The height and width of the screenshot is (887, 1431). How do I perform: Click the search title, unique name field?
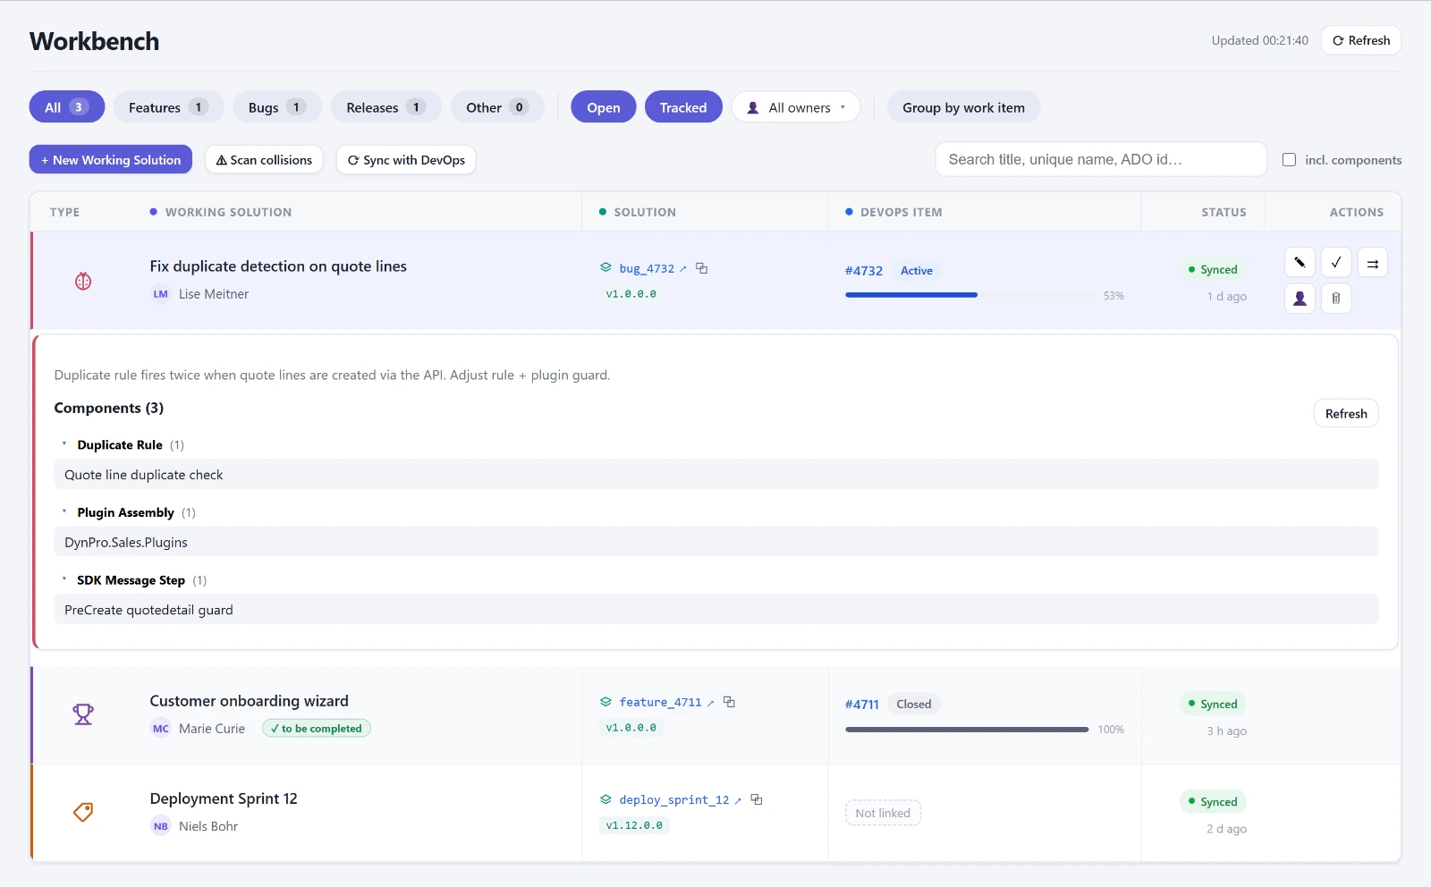pos(1101,159)
